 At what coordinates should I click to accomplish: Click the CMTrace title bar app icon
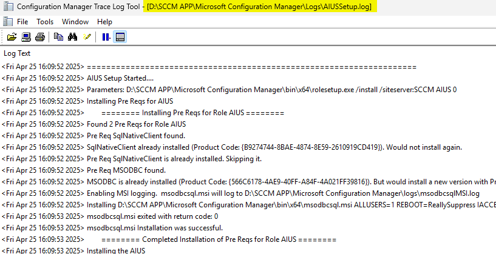point(8,6)
